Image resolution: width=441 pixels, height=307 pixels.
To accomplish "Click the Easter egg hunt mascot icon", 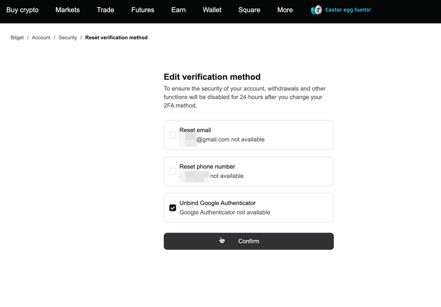I will click(x=316, y=10).
